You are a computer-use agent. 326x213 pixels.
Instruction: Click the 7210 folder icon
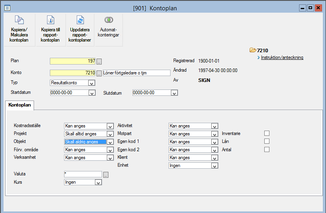point(252,50)
